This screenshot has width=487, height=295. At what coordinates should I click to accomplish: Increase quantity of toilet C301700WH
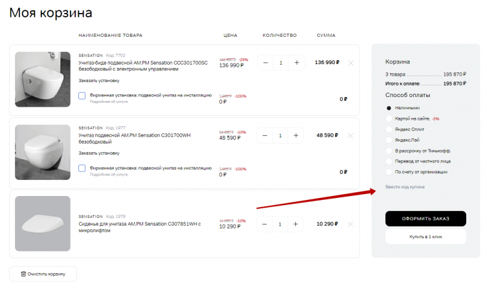click(x=296, y=136)
